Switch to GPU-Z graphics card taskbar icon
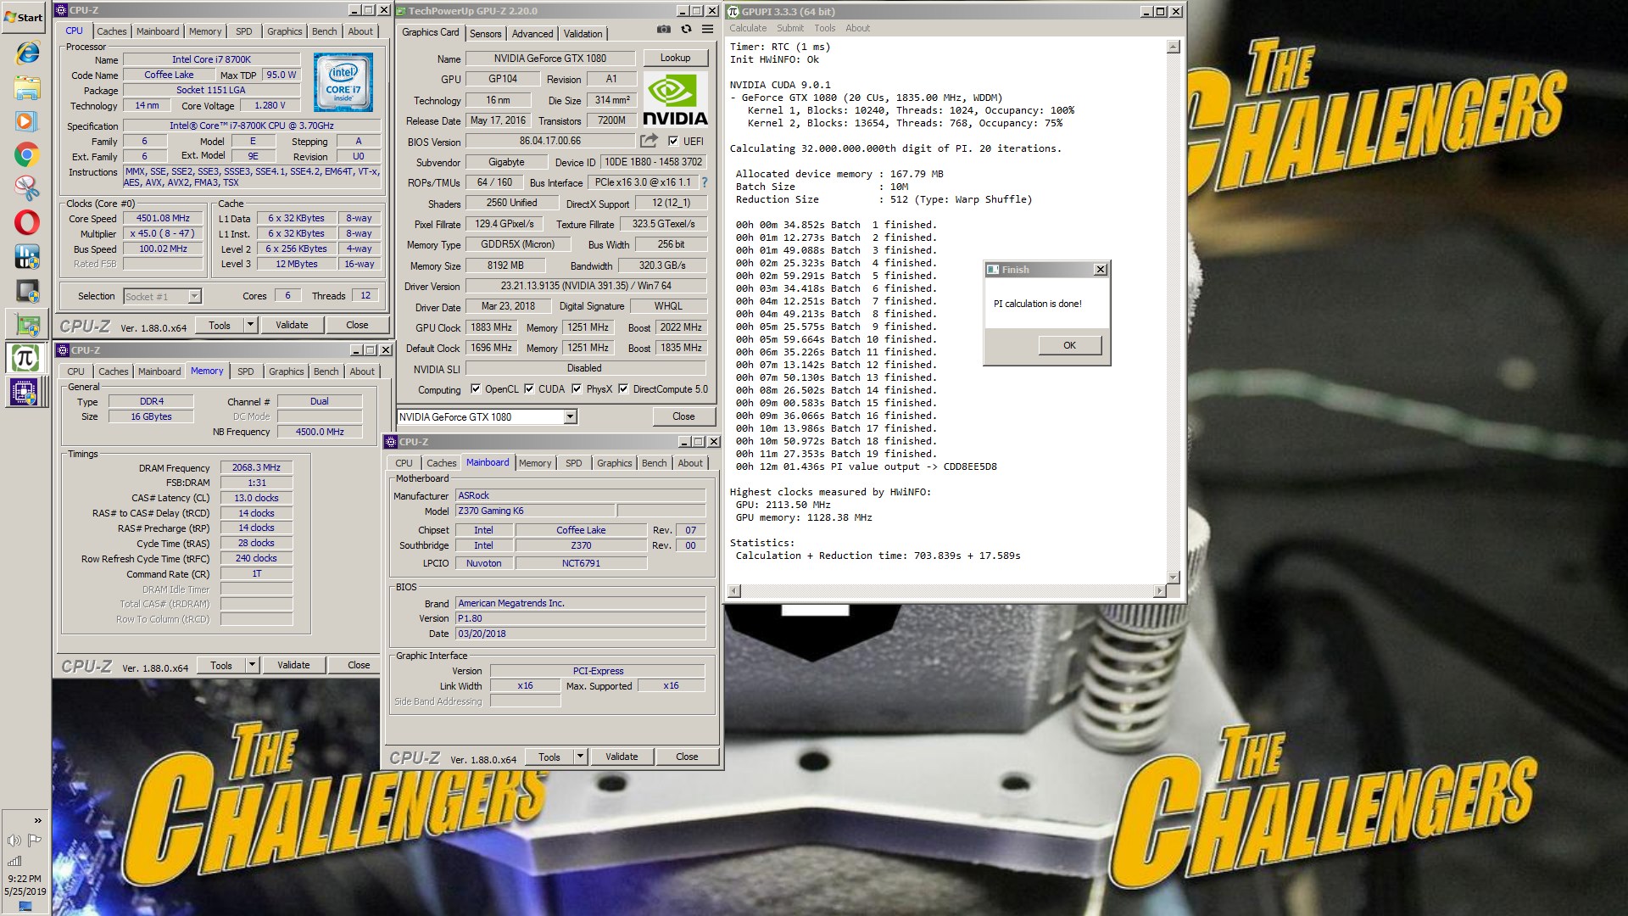 26,325
